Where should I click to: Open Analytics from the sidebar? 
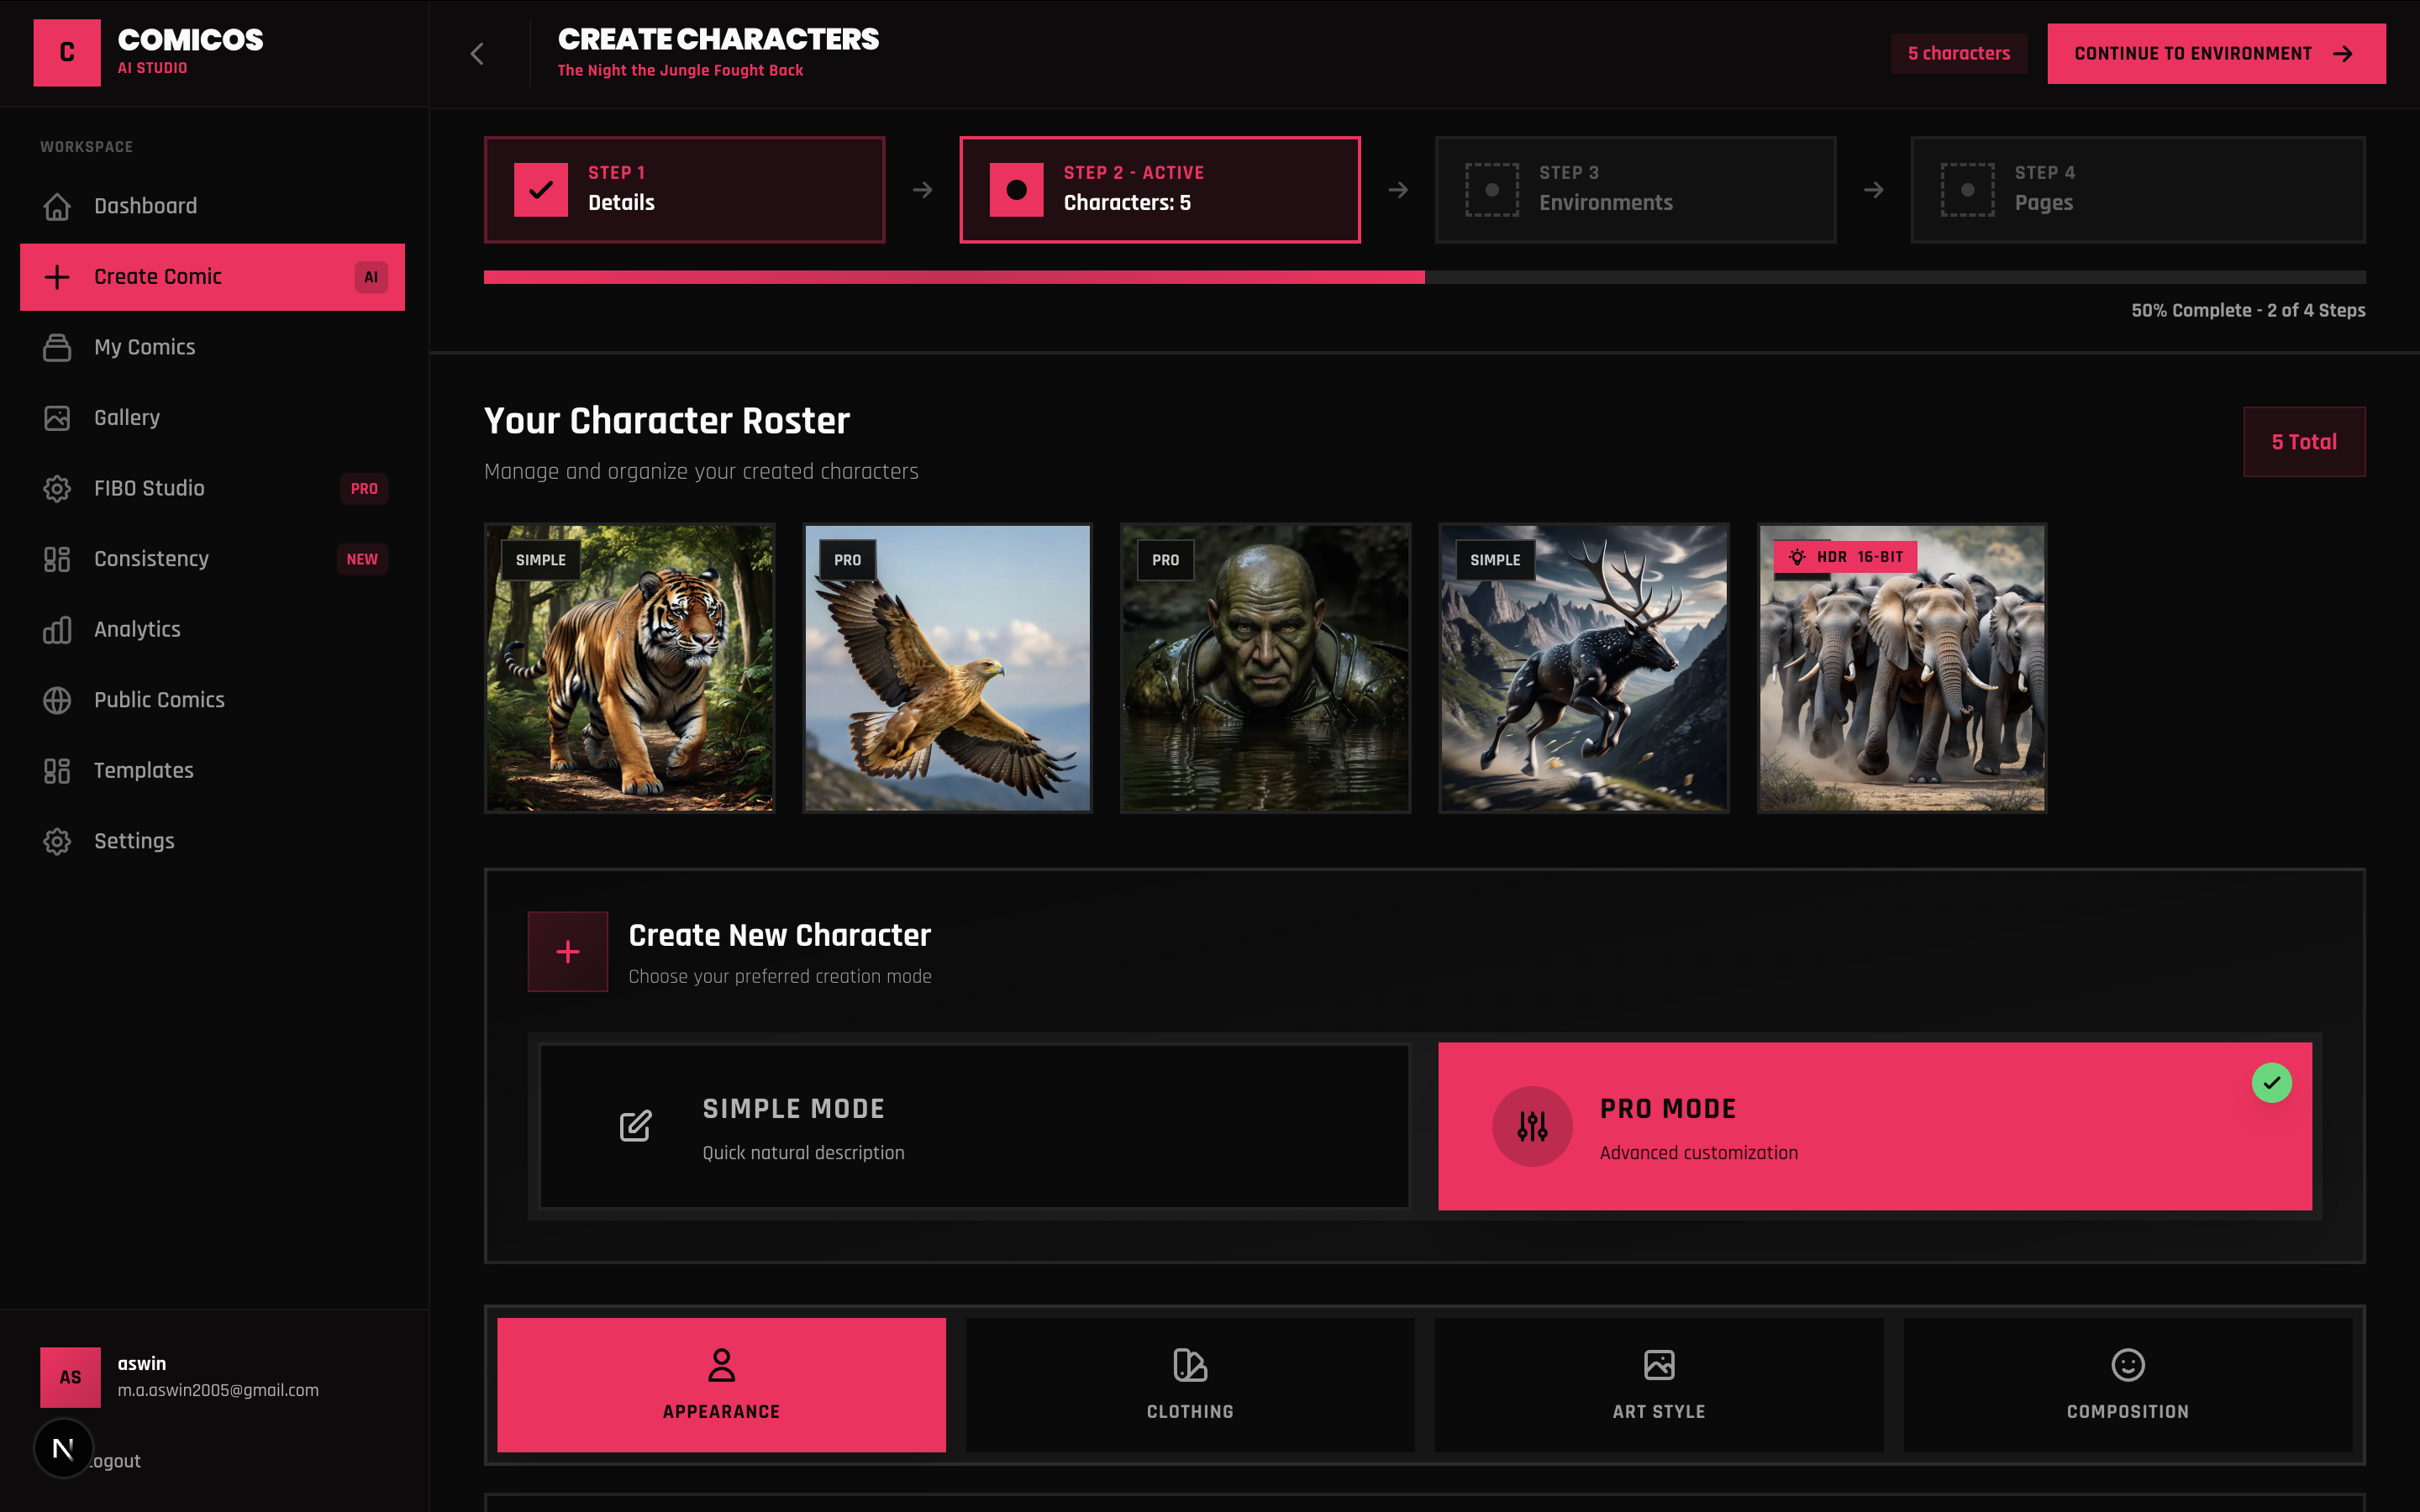tap(137, 630)
